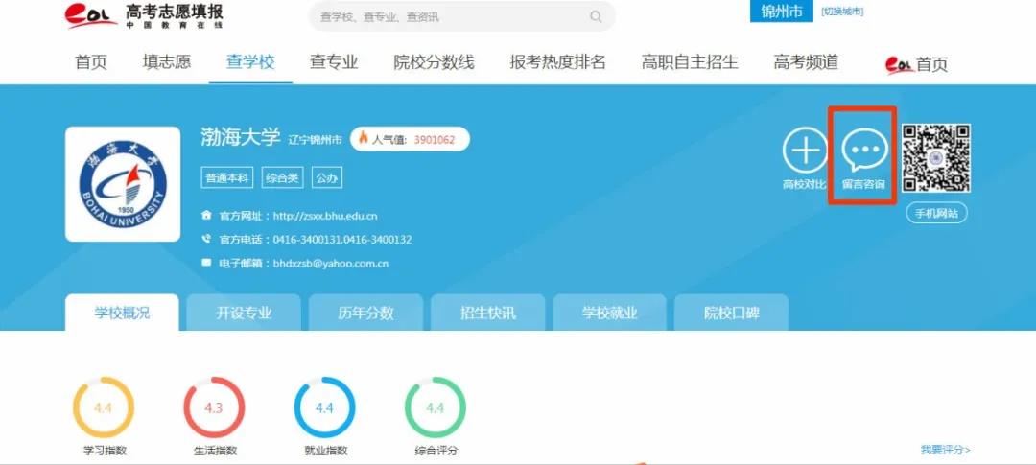1036x465 pixels.
Task: Click the 切换城市 link
Action: point(842,12)
